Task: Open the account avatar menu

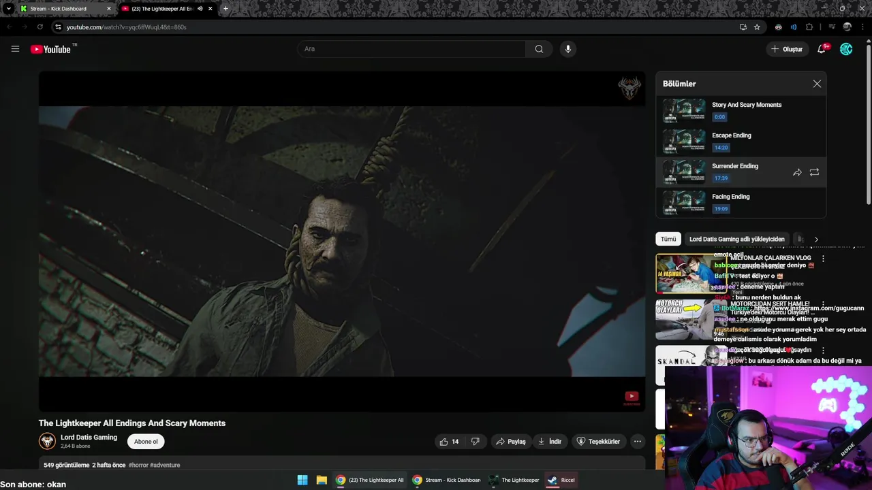Action: (846, 49)
